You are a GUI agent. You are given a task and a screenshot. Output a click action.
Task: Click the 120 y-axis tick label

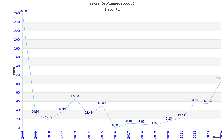pyautogui.click(x=17, y=75)
